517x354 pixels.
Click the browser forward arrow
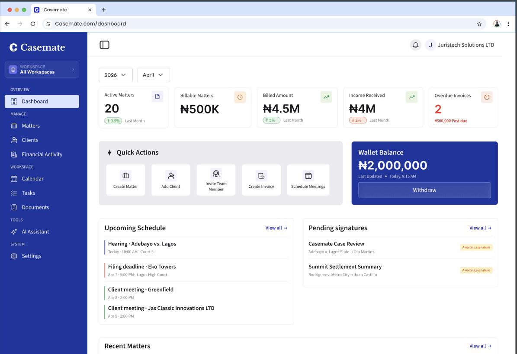pyautogui.click(x=20, y=24)
